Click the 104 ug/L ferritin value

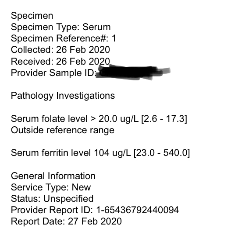pos(112,153)
